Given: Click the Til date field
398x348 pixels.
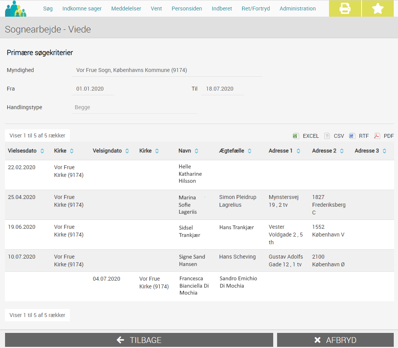Looking at the screenshot, I should [x=222, y=89].
